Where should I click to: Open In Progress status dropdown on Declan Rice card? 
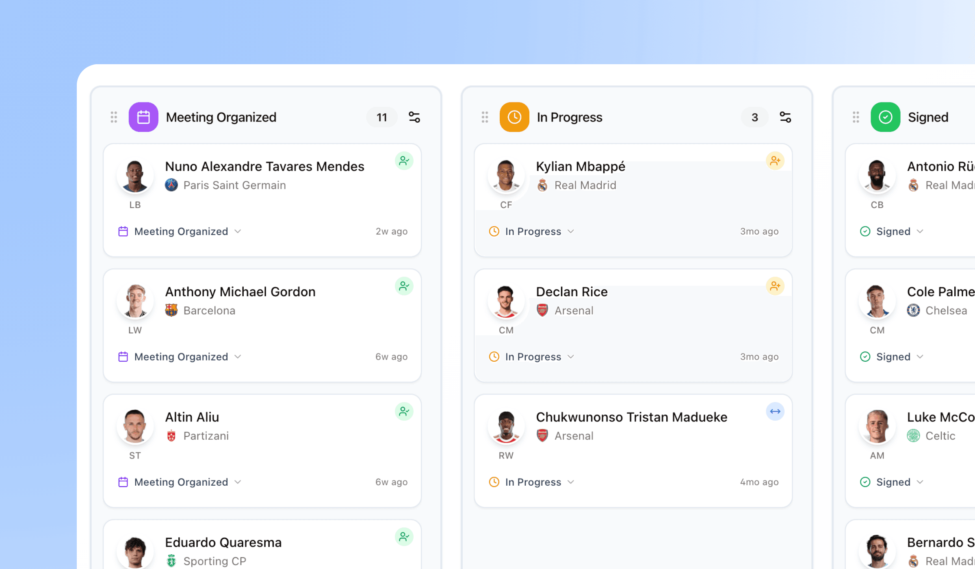pyautogui.click(x=532, y=356)
